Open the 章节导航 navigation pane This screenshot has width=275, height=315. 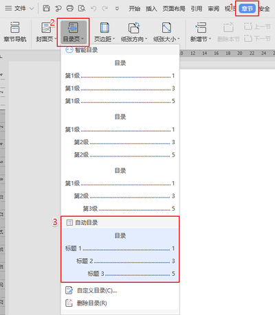[x=15, y=32]
